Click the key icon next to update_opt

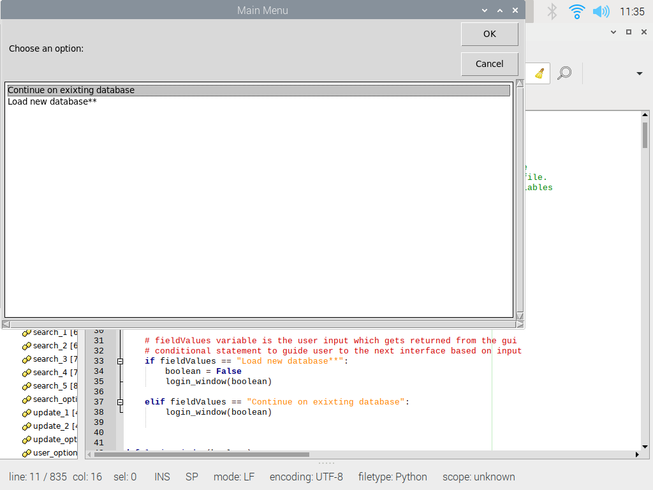click(x=26, y=439)
